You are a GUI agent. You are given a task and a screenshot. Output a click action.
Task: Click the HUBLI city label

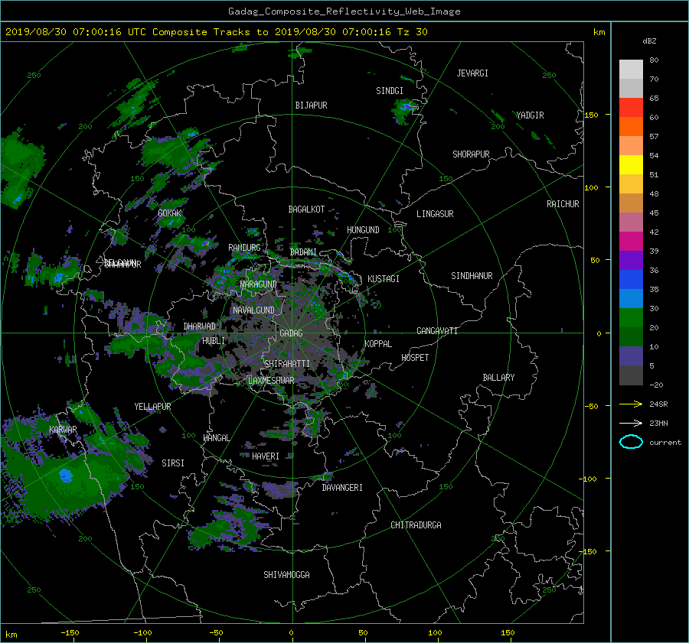[x=214, y=341]
